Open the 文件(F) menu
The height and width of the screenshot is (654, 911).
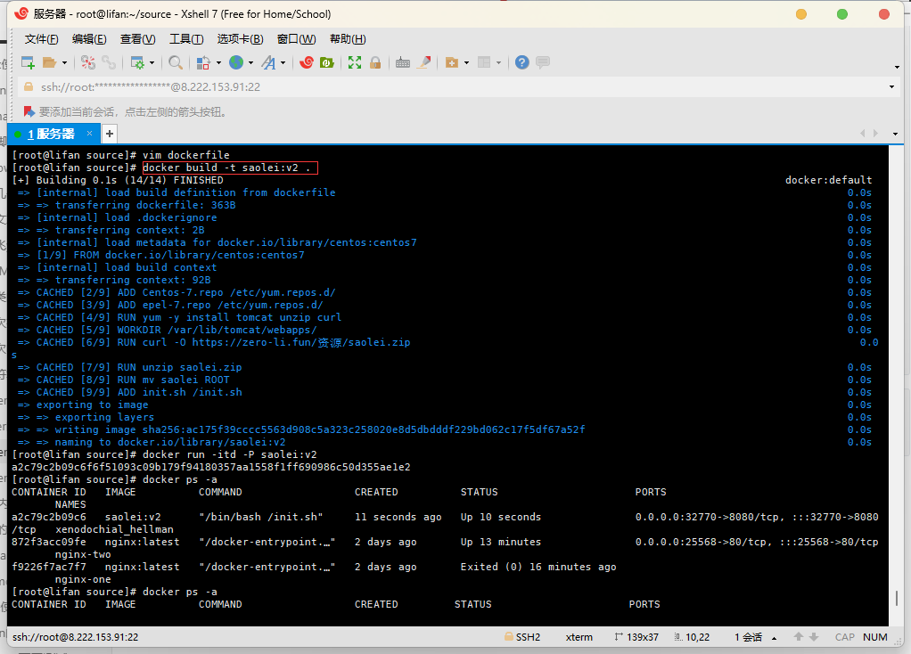click(x=41, y=39)
